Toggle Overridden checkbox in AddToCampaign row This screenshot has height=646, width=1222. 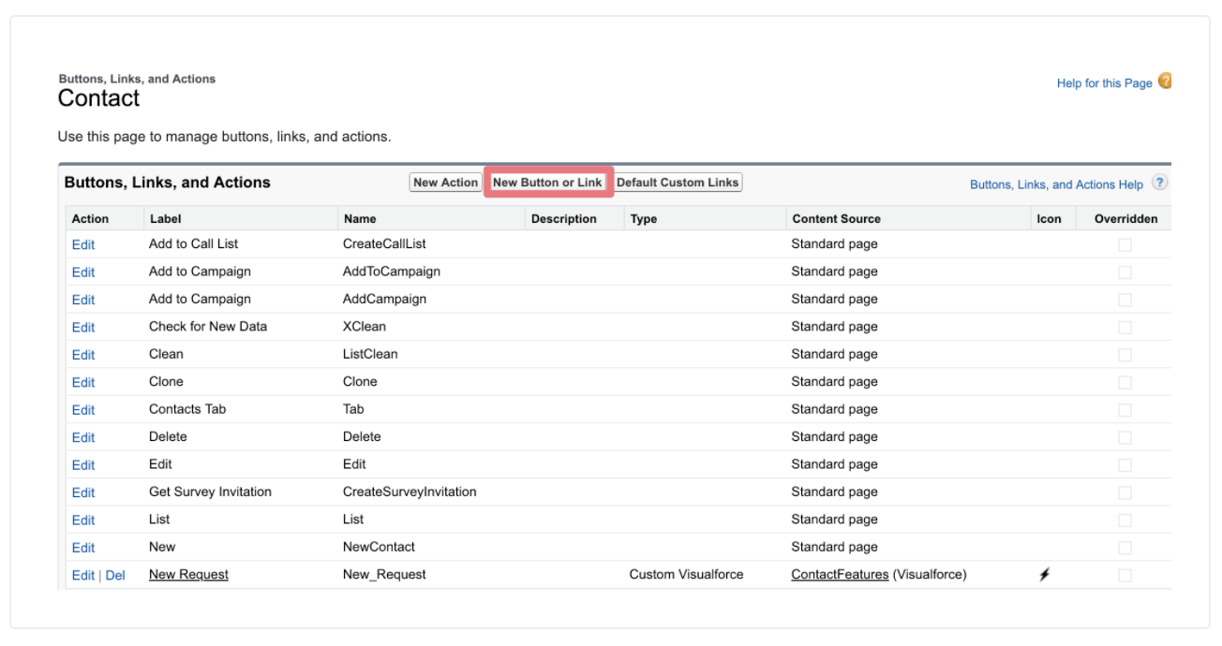(x=1125, y=272)
